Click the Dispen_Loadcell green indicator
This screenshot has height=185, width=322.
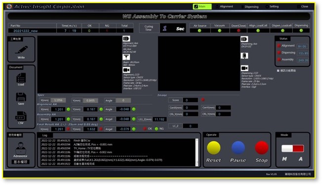[x=282, y=31]
